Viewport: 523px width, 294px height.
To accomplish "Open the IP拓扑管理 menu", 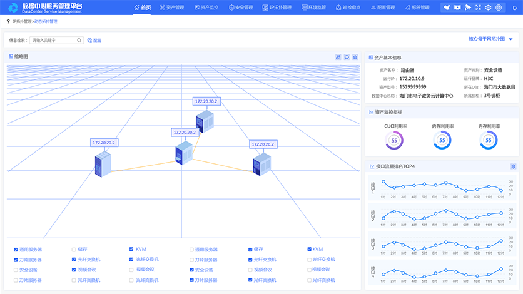I will [x=277, y=8].
